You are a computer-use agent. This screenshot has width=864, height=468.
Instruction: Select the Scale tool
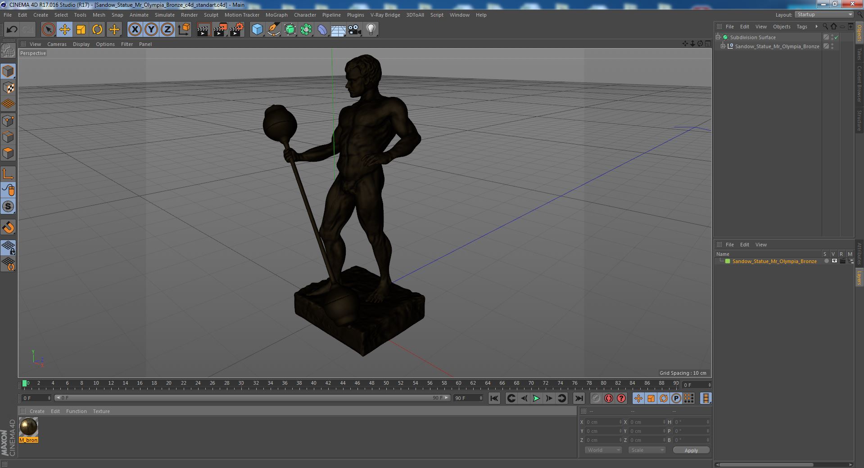(81, 30)
